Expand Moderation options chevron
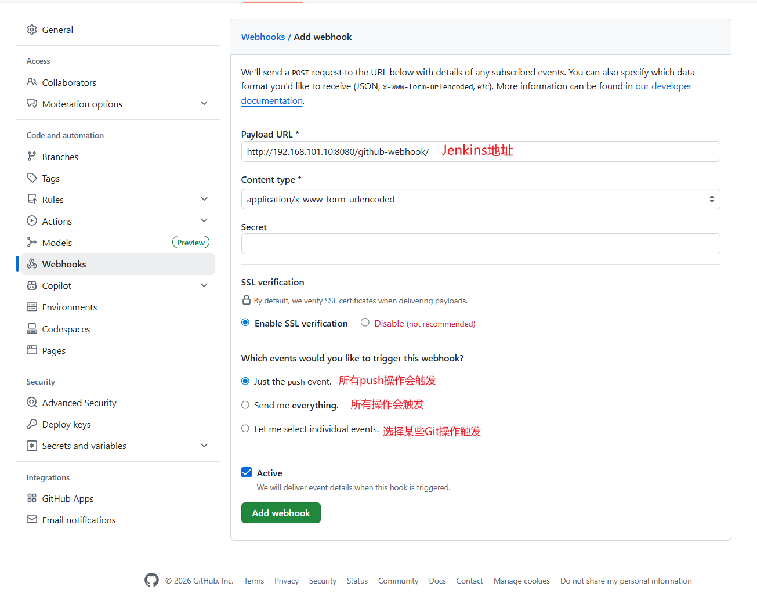757x597 pixels. tap(204, 103)
